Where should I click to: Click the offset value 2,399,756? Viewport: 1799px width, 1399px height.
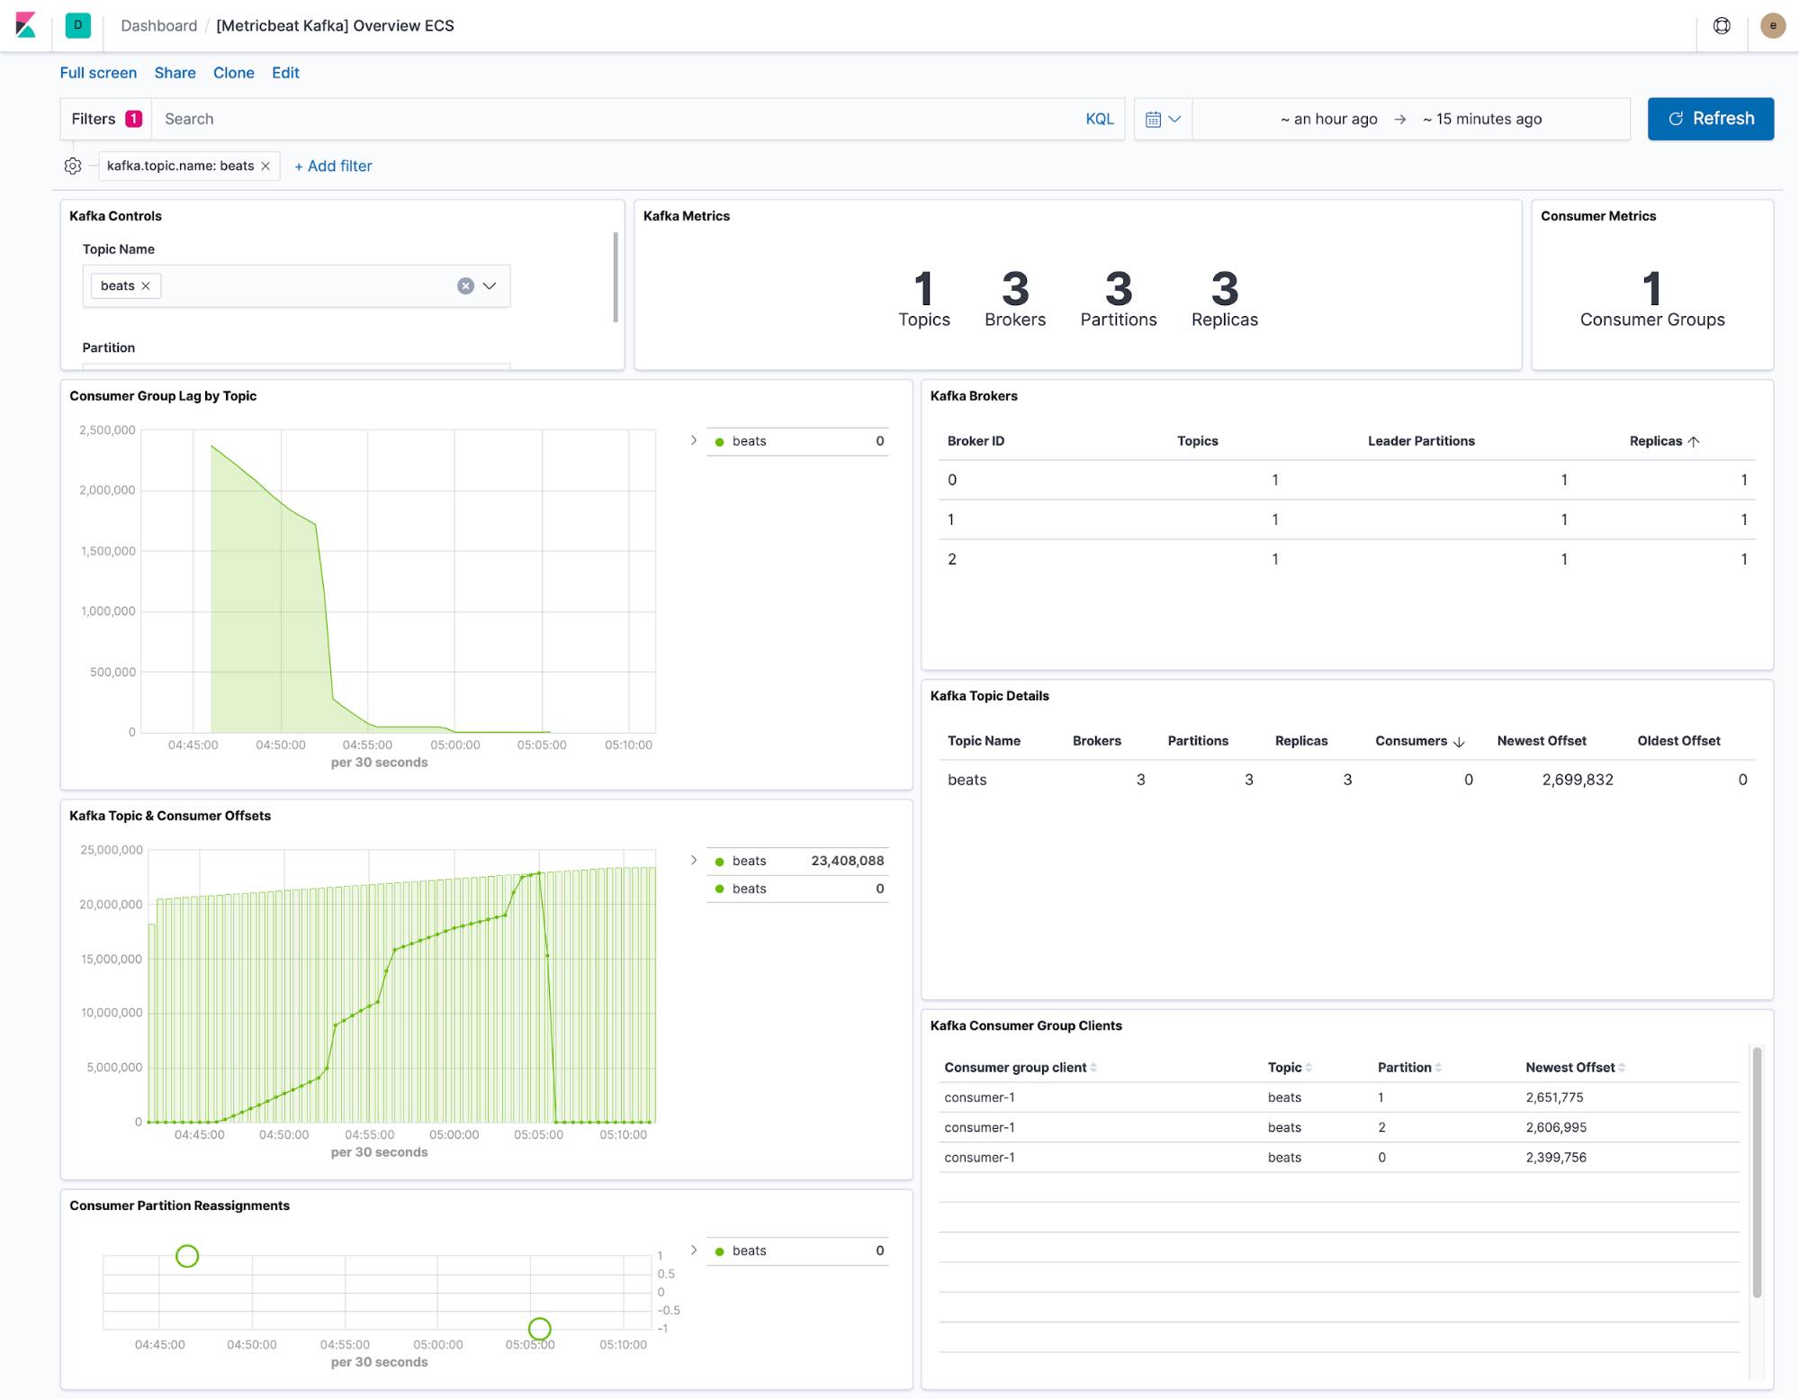click(x=1556, y=1158)
